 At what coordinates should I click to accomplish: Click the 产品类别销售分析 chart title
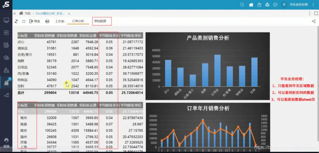[208, 38]
